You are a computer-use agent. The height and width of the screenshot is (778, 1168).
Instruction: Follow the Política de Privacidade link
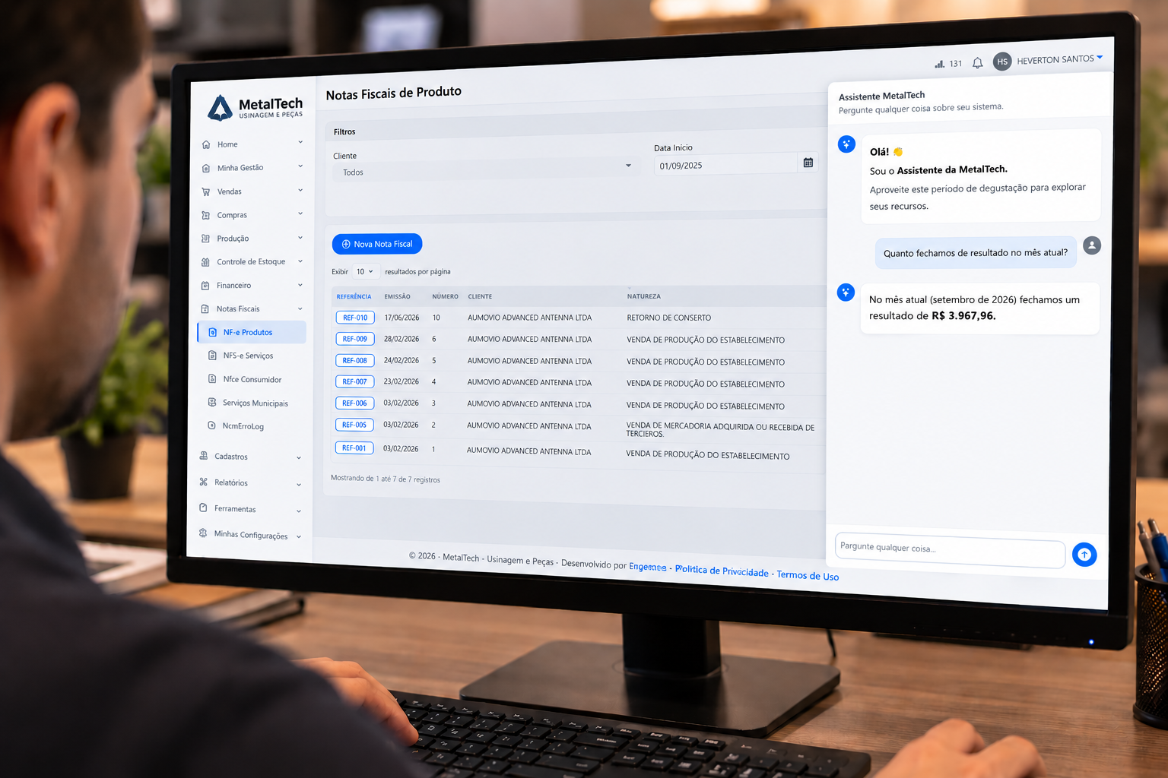coord(722,571)
